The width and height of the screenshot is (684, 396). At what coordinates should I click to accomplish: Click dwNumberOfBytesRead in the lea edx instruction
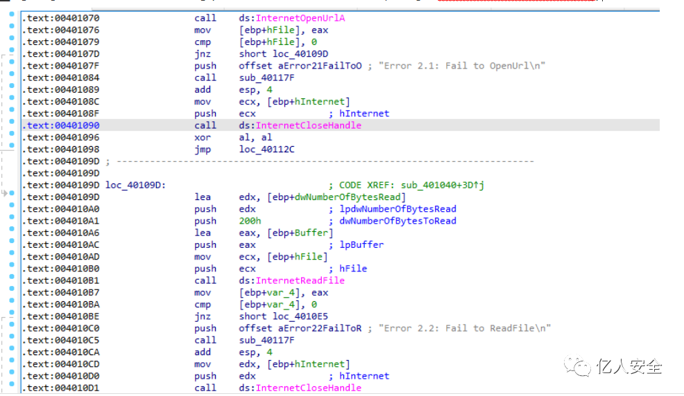[348, 197]
